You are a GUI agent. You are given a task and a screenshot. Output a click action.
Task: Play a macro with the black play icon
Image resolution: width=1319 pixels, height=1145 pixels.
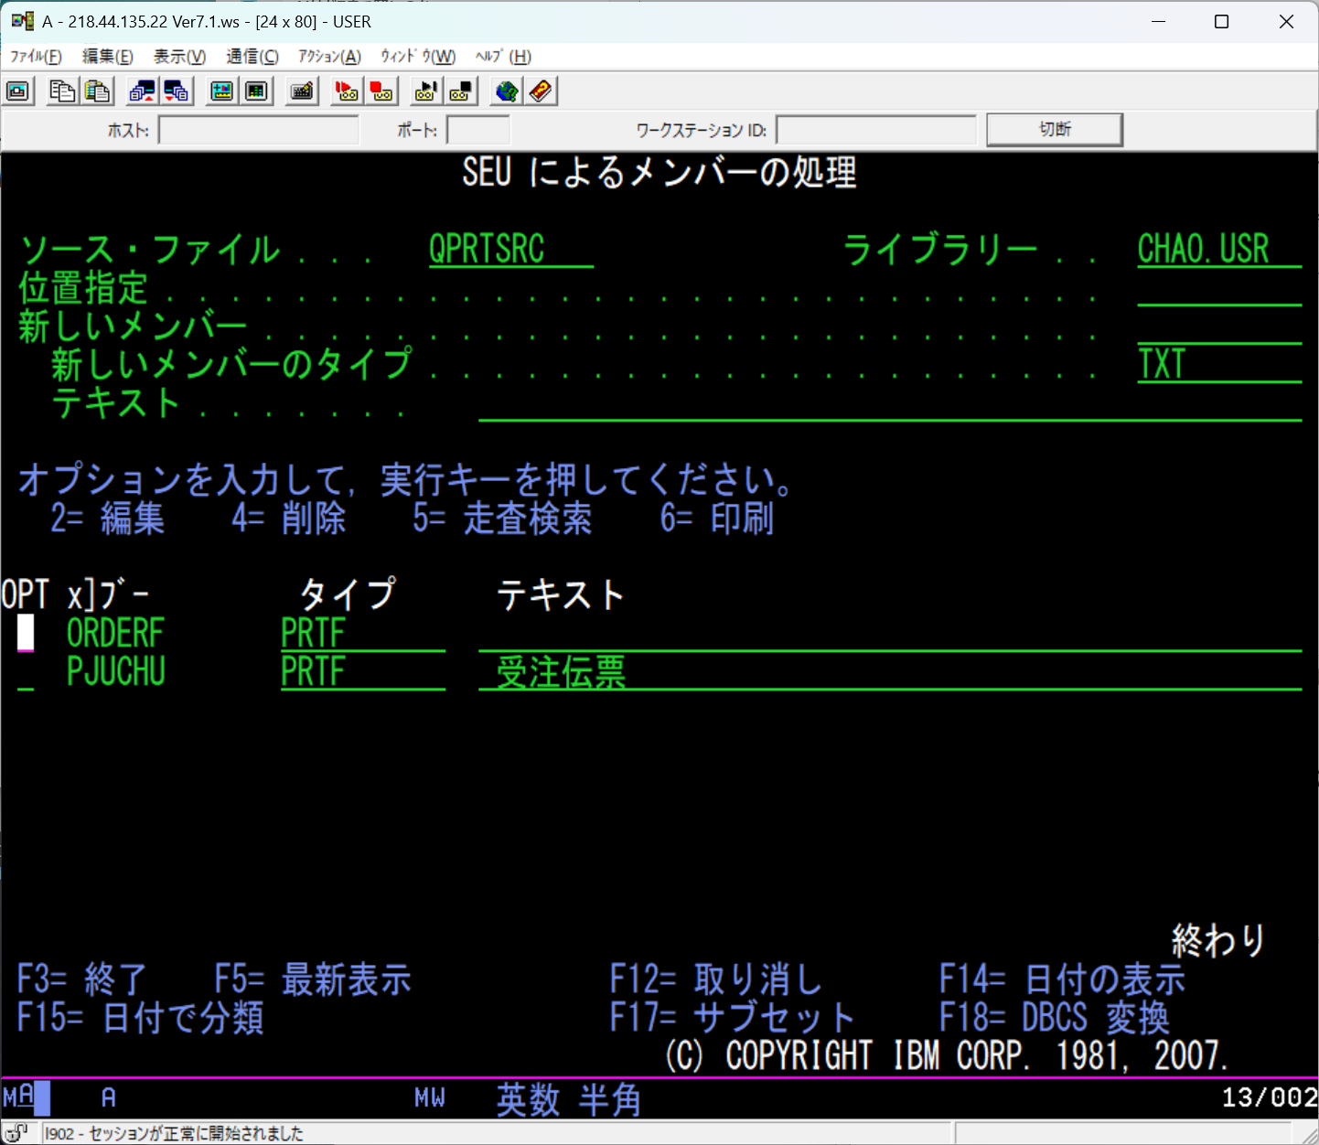pos(425,91)
